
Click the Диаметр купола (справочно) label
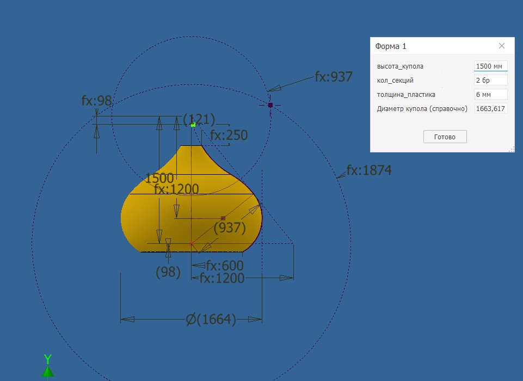(x=422, y=109)
